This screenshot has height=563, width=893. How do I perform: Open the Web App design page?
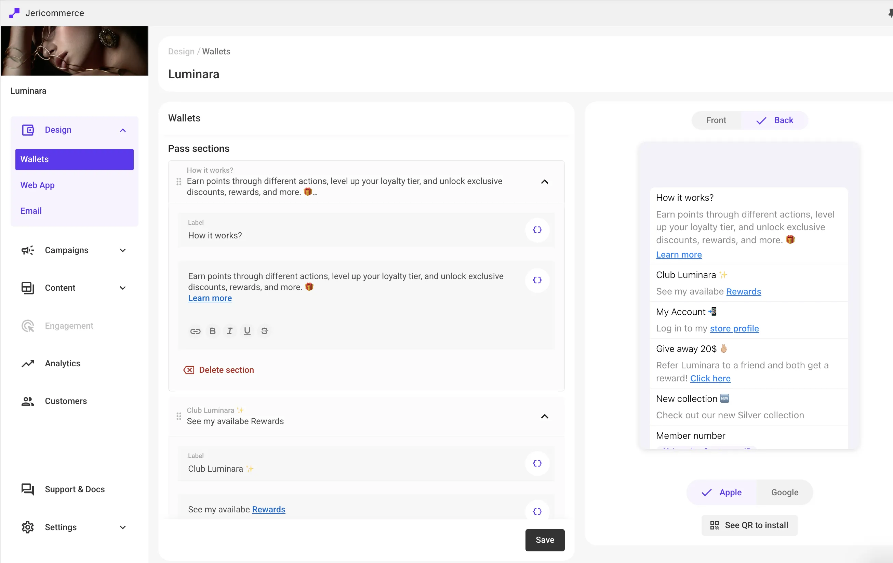point(38,185)
